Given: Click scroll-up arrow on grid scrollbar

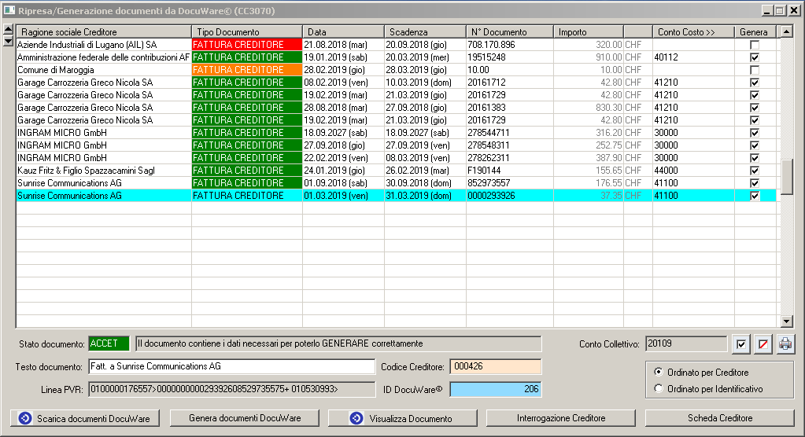Looking at the screenshot, I should tap(785, 31).
